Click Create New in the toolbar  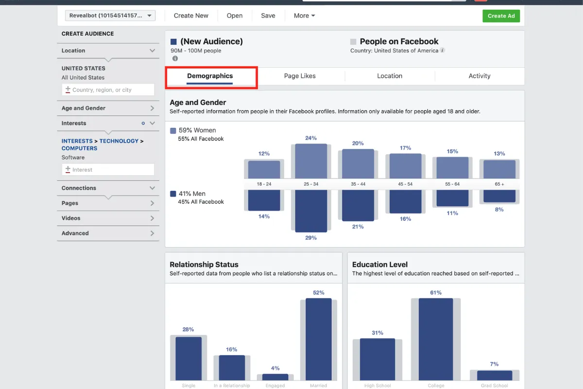click(x=191, y=16)
